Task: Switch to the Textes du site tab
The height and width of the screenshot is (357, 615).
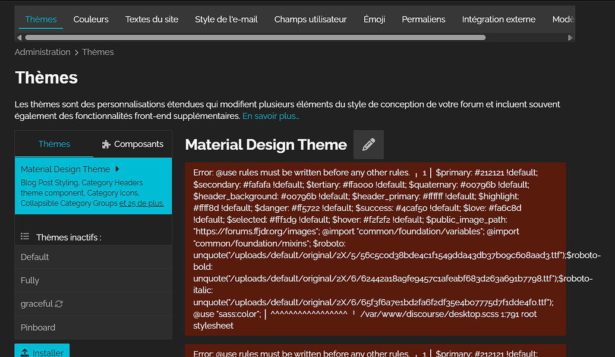Action: coord(152,19)
